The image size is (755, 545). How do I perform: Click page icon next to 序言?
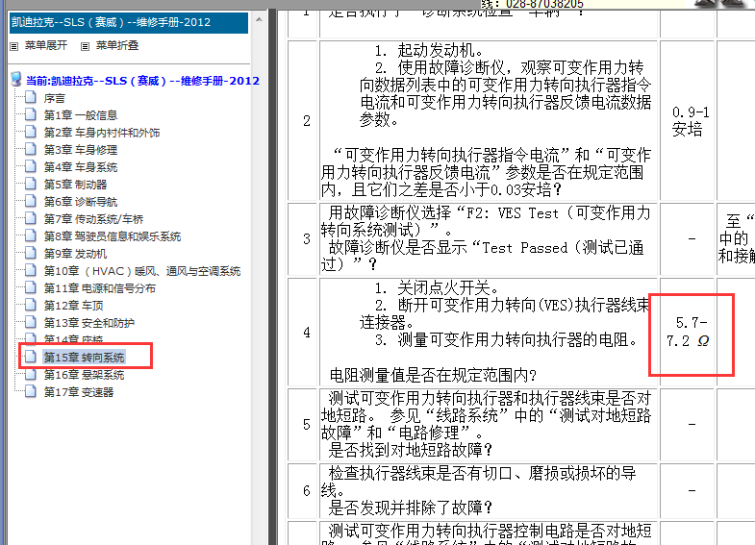coord(31,98)
